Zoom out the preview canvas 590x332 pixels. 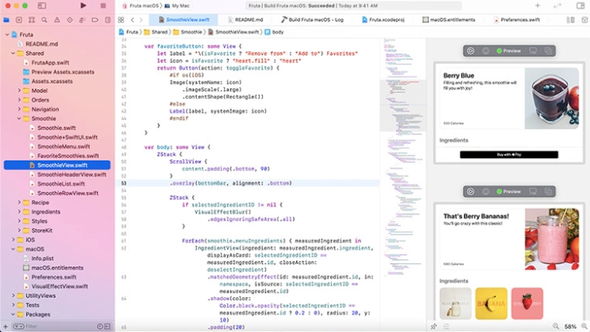(556, 326)
